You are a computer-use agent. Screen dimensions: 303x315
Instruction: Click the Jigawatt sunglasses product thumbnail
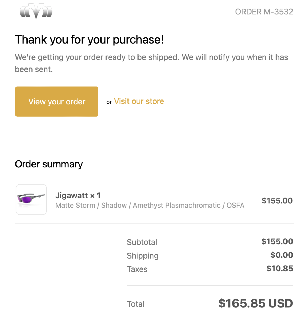point(31,199)
